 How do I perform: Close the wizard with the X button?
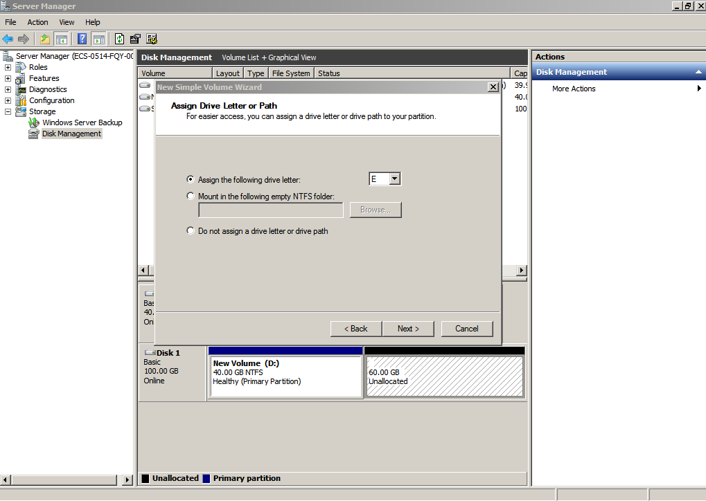pyautogui.click(x=493, y=87)
